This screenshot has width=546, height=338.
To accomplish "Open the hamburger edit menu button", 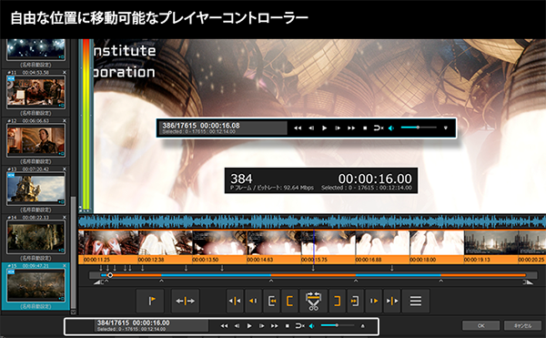I will 416,301.
